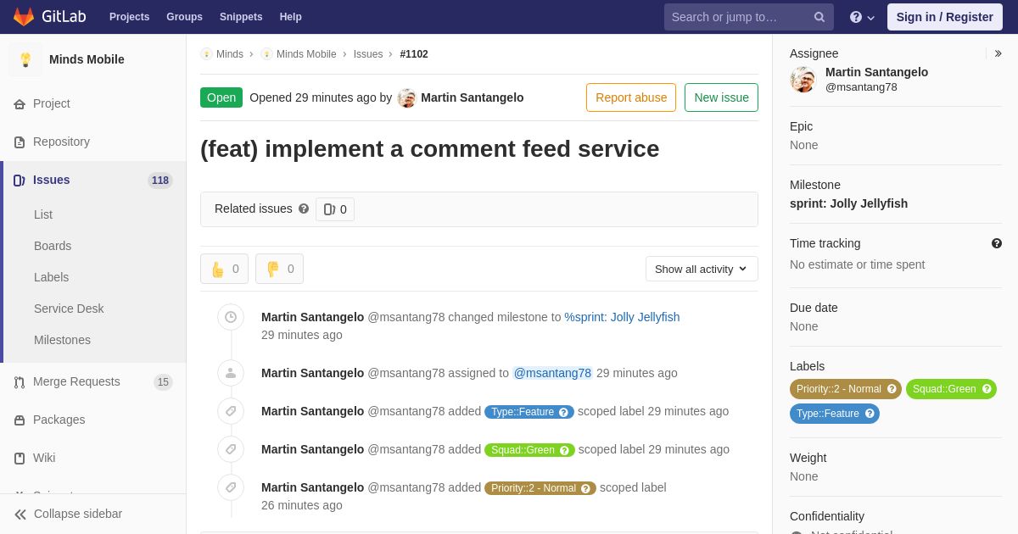Open Milestones in the sidebar

tap(62, 340)
